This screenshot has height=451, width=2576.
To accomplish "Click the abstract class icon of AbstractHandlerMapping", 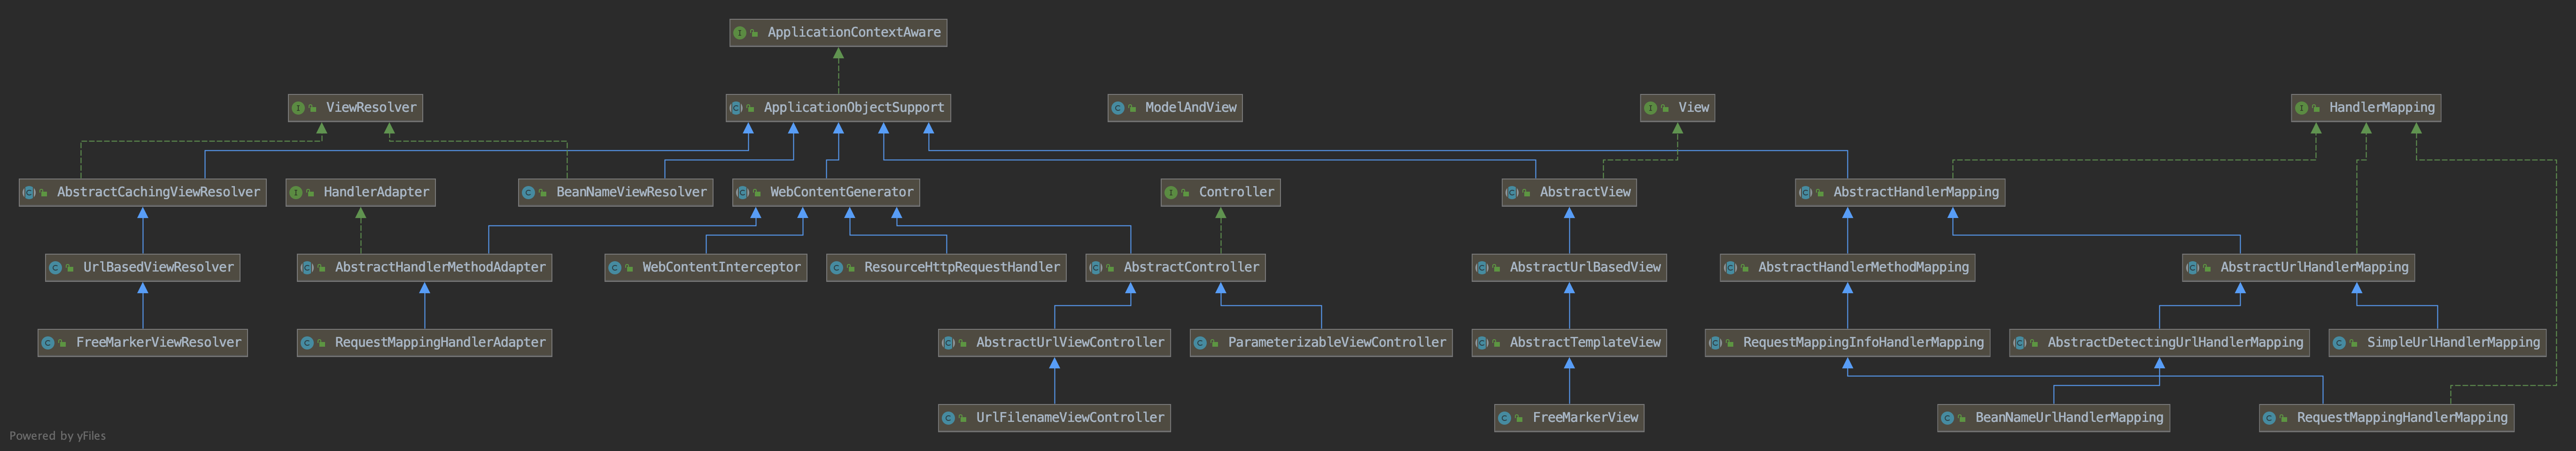I will pyautogui.click(x=1806, y=192).
